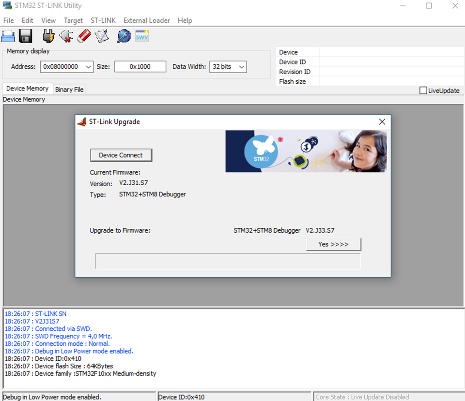
Task: Open the File menu
Action: tap(8, 20)
